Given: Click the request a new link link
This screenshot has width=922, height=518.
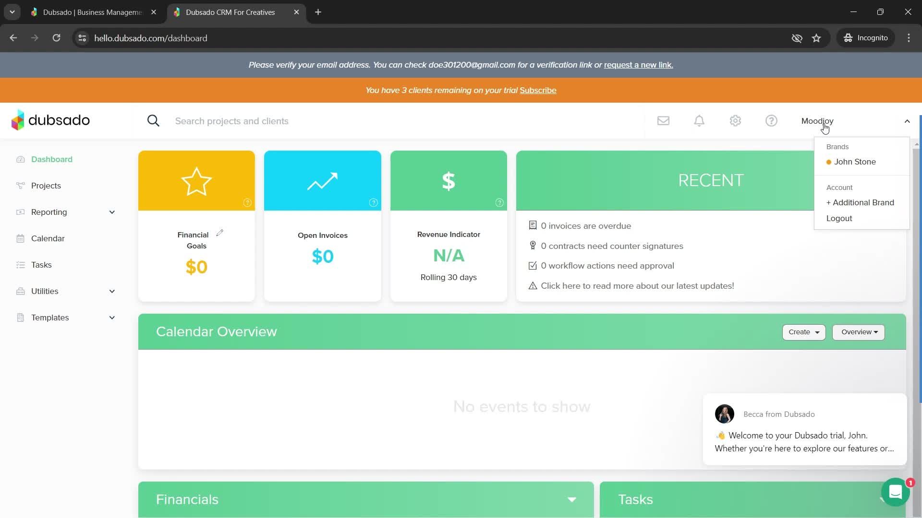Looking at the screenshot, I should pos(638,65).
